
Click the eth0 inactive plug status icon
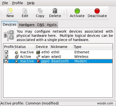coord(16,52)
